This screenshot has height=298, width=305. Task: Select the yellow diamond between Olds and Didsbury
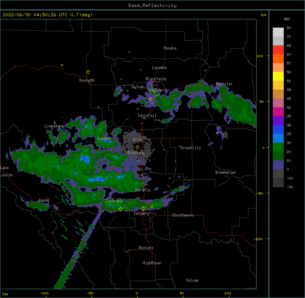tap(137, 147)
